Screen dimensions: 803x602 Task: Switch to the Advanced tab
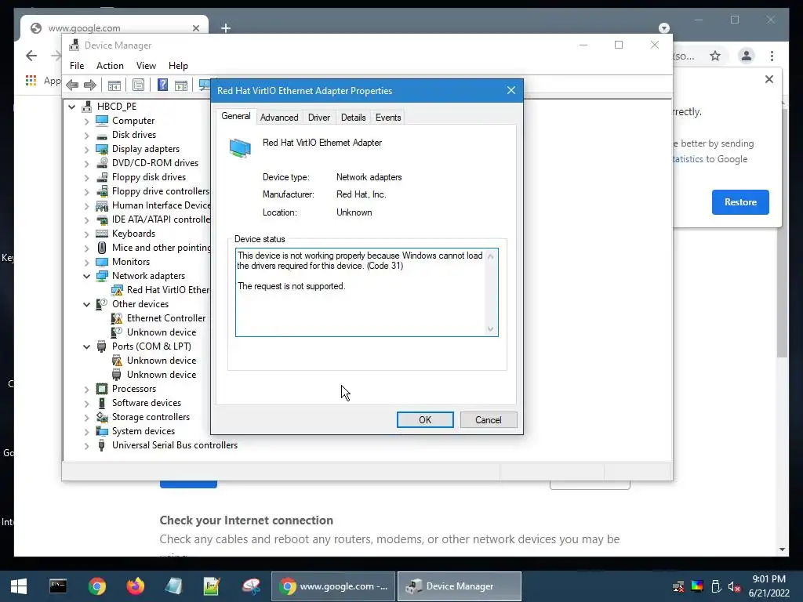click(x=279, y=118)
